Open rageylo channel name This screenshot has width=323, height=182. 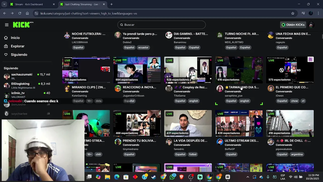tap(280, 42)
